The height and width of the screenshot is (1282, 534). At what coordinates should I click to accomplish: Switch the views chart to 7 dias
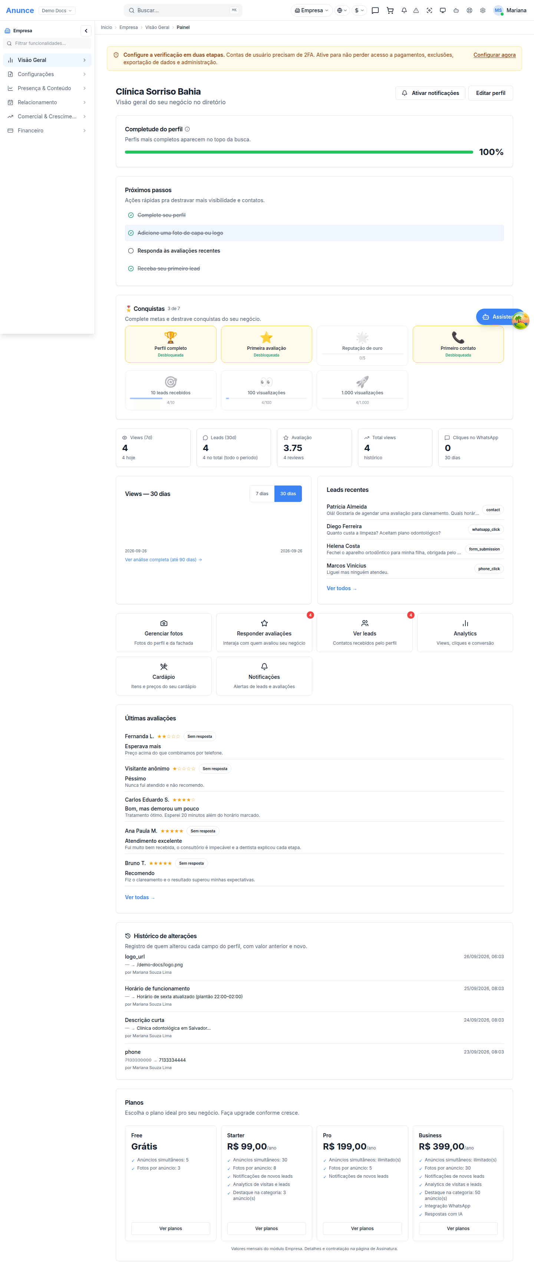pyautogui.click(x=262, y=494)
